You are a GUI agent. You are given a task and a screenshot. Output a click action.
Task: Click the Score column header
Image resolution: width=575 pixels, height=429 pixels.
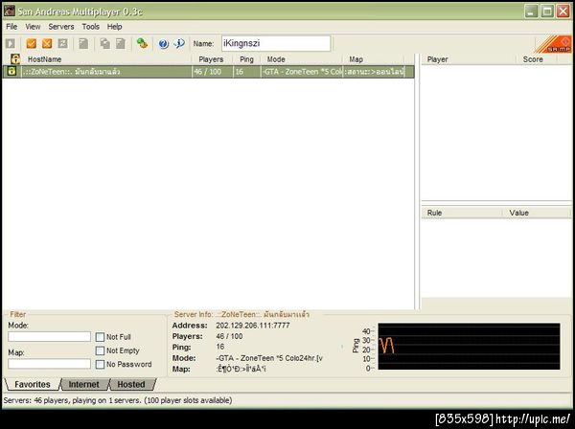point(537,59)
